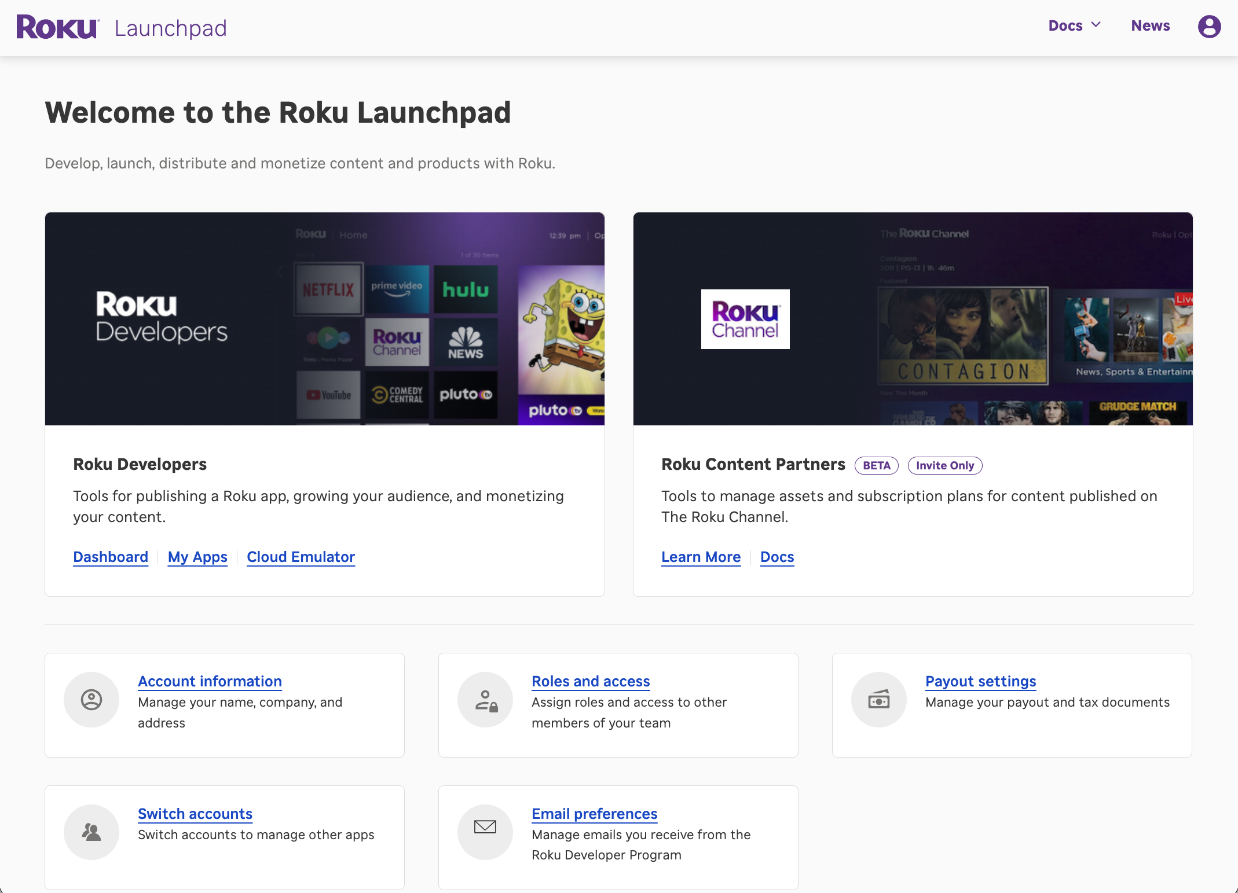
Task: Click the Roku logo in the header
Action: point(58,27)
